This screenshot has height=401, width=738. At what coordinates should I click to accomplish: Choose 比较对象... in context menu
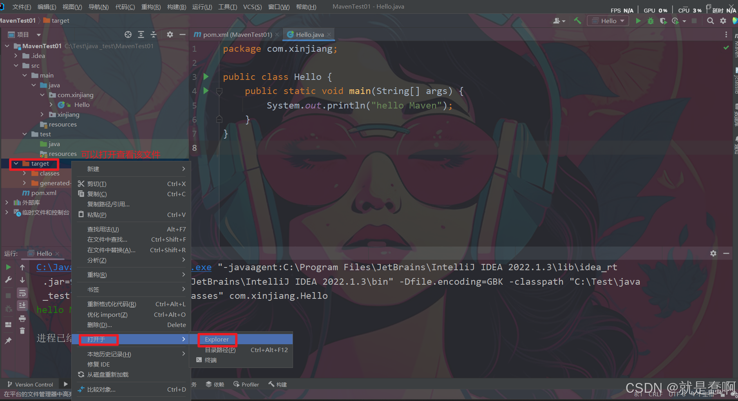(131, 389)
